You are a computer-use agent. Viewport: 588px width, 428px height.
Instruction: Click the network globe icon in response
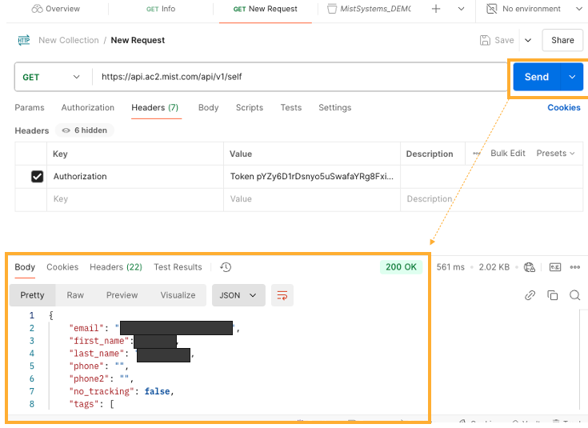point(529,267)
